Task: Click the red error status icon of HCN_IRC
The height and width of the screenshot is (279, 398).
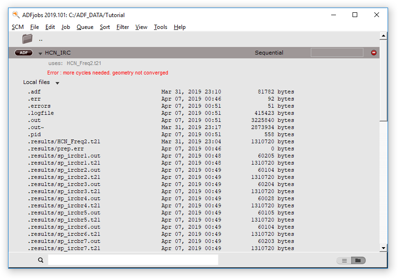Action: 374,53
